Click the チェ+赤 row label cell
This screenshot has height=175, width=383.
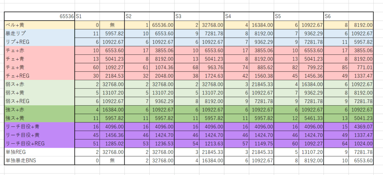(x=40, y=50)
